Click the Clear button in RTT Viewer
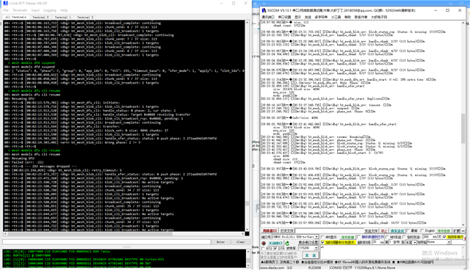 coord(240,242)
